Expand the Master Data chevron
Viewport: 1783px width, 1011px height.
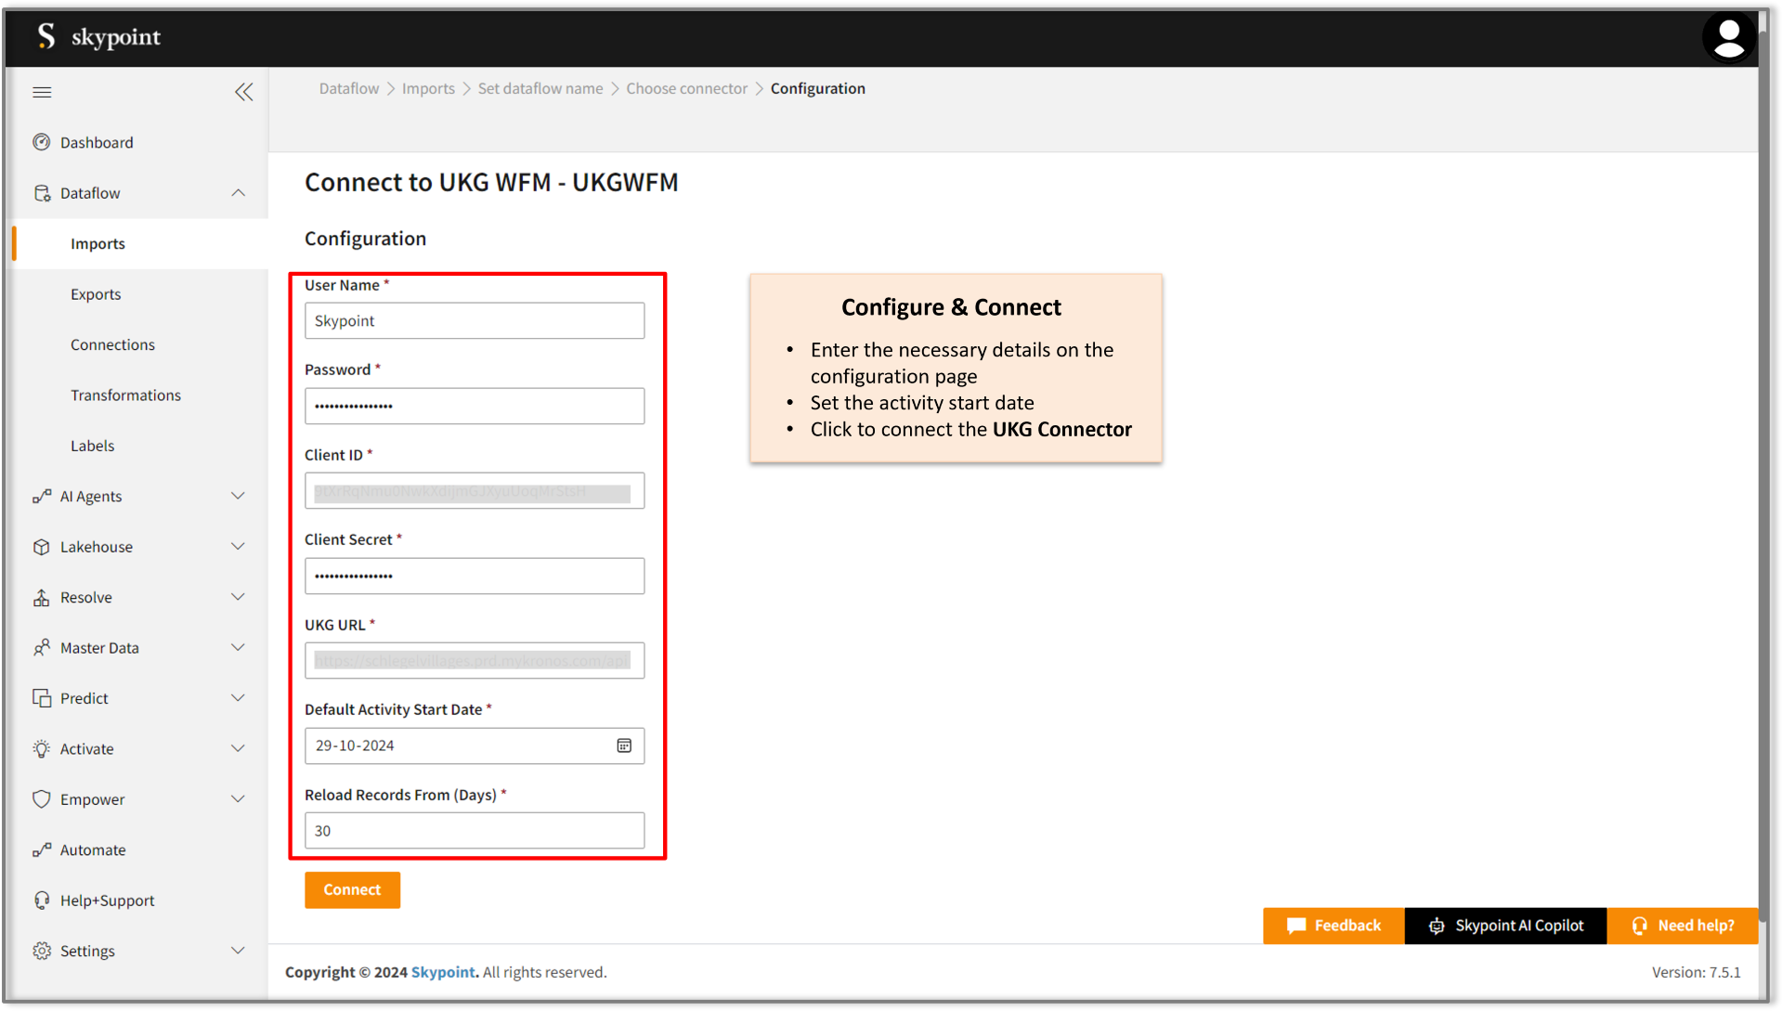tap(238, 648)
